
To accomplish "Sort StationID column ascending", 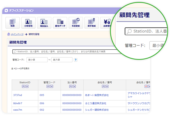I will coord(23,86).
